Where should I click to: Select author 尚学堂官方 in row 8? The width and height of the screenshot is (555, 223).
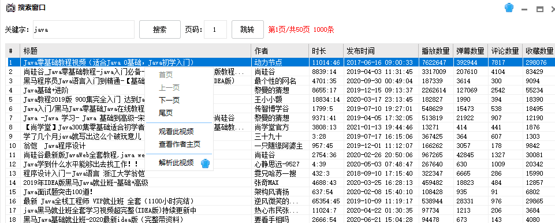(x=271, y=127)
